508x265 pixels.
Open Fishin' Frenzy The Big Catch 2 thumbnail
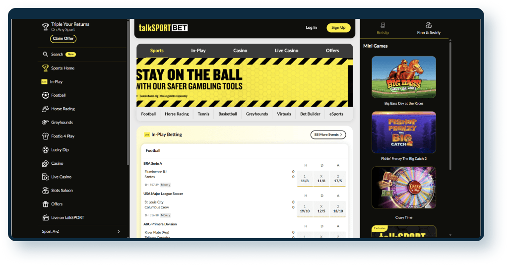coord(404,132)
